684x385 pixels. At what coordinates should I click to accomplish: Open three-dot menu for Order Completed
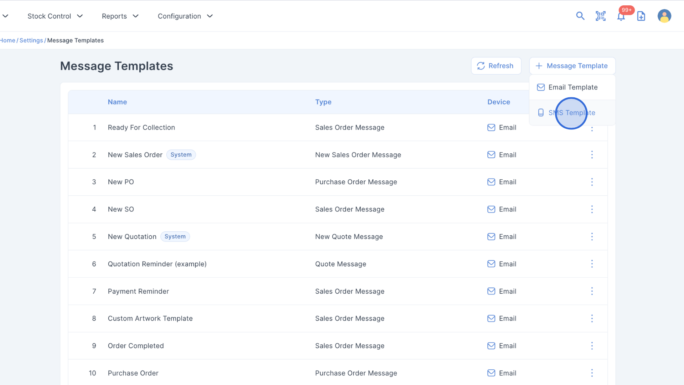(592, 346)
